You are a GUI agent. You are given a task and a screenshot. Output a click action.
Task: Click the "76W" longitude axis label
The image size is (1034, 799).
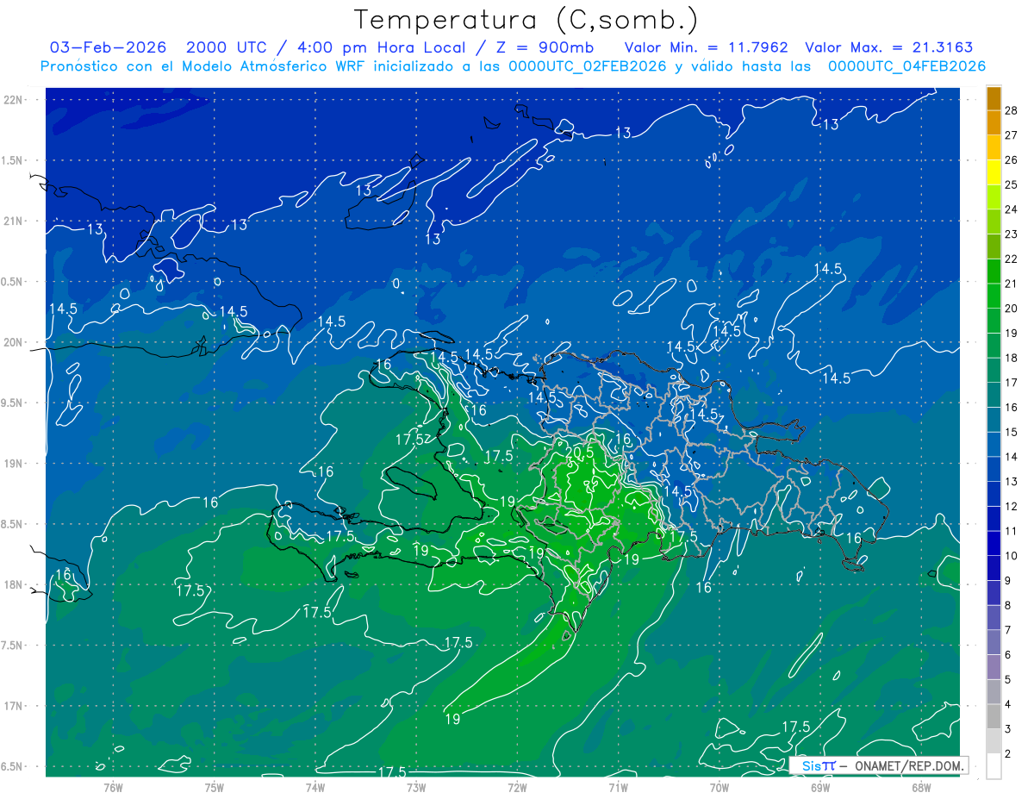click(x=113, y=787)
